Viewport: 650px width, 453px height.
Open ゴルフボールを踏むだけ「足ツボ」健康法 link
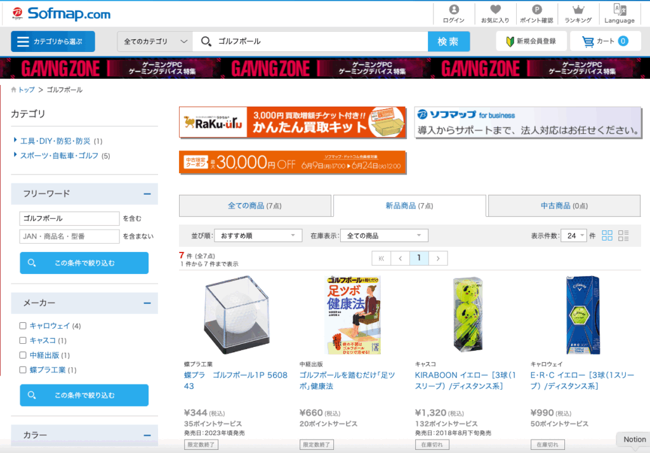(347, 381)
